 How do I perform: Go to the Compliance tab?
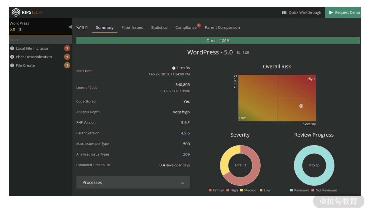[186, 28]
